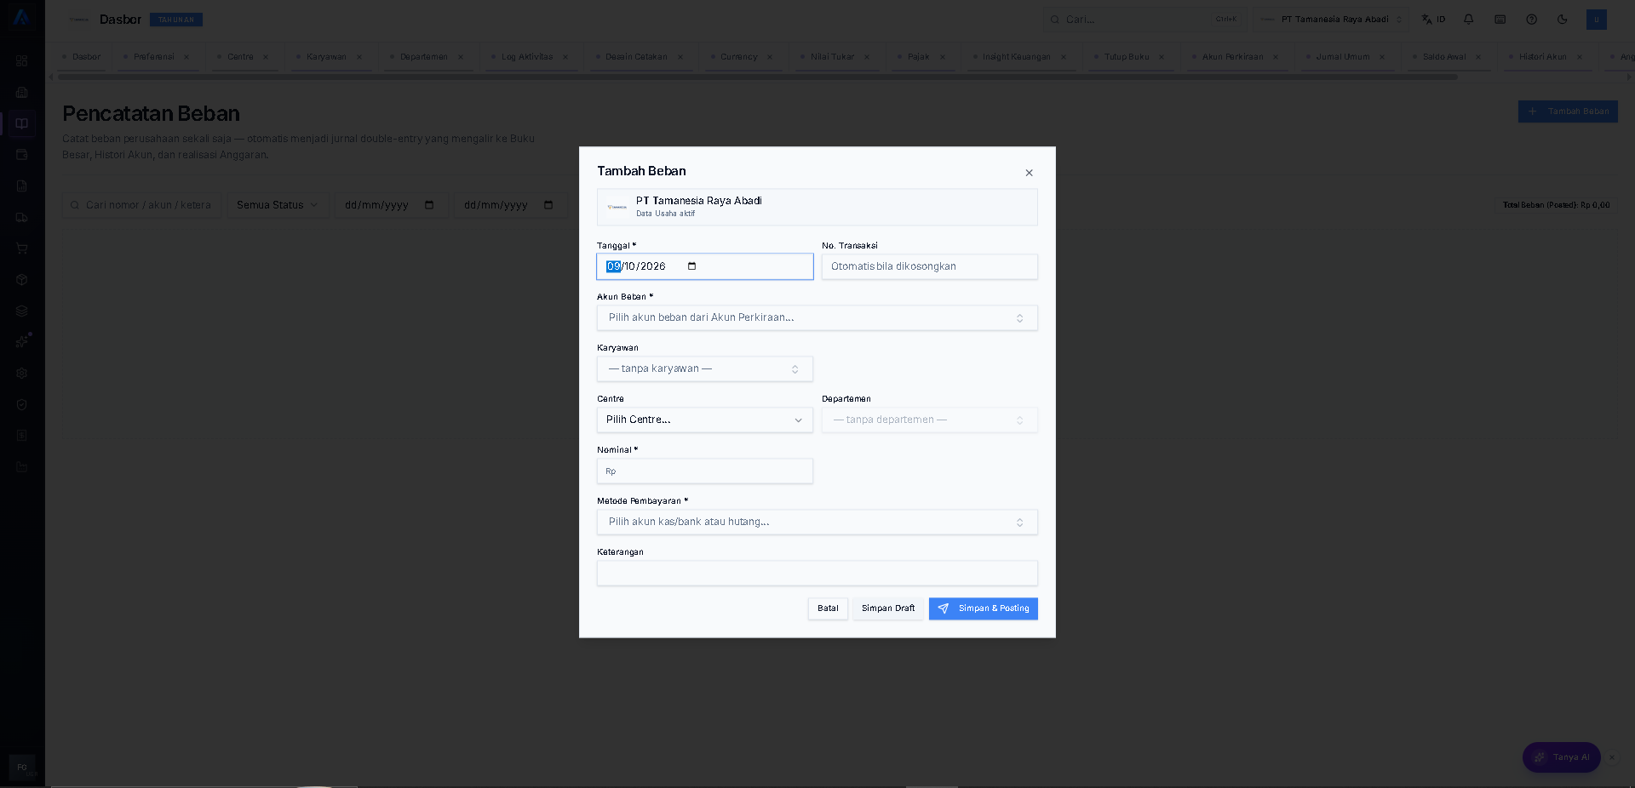Screen dimensions: 1635x788
Task: Open the Akun Beban dropdown
Action: coord(817,317)
